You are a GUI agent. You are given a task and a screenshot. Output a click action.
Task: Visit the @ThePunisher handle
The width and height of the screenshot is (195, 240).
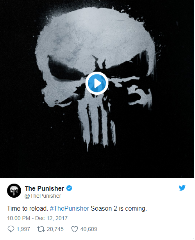pyautogui.click(x=43, y=196)
